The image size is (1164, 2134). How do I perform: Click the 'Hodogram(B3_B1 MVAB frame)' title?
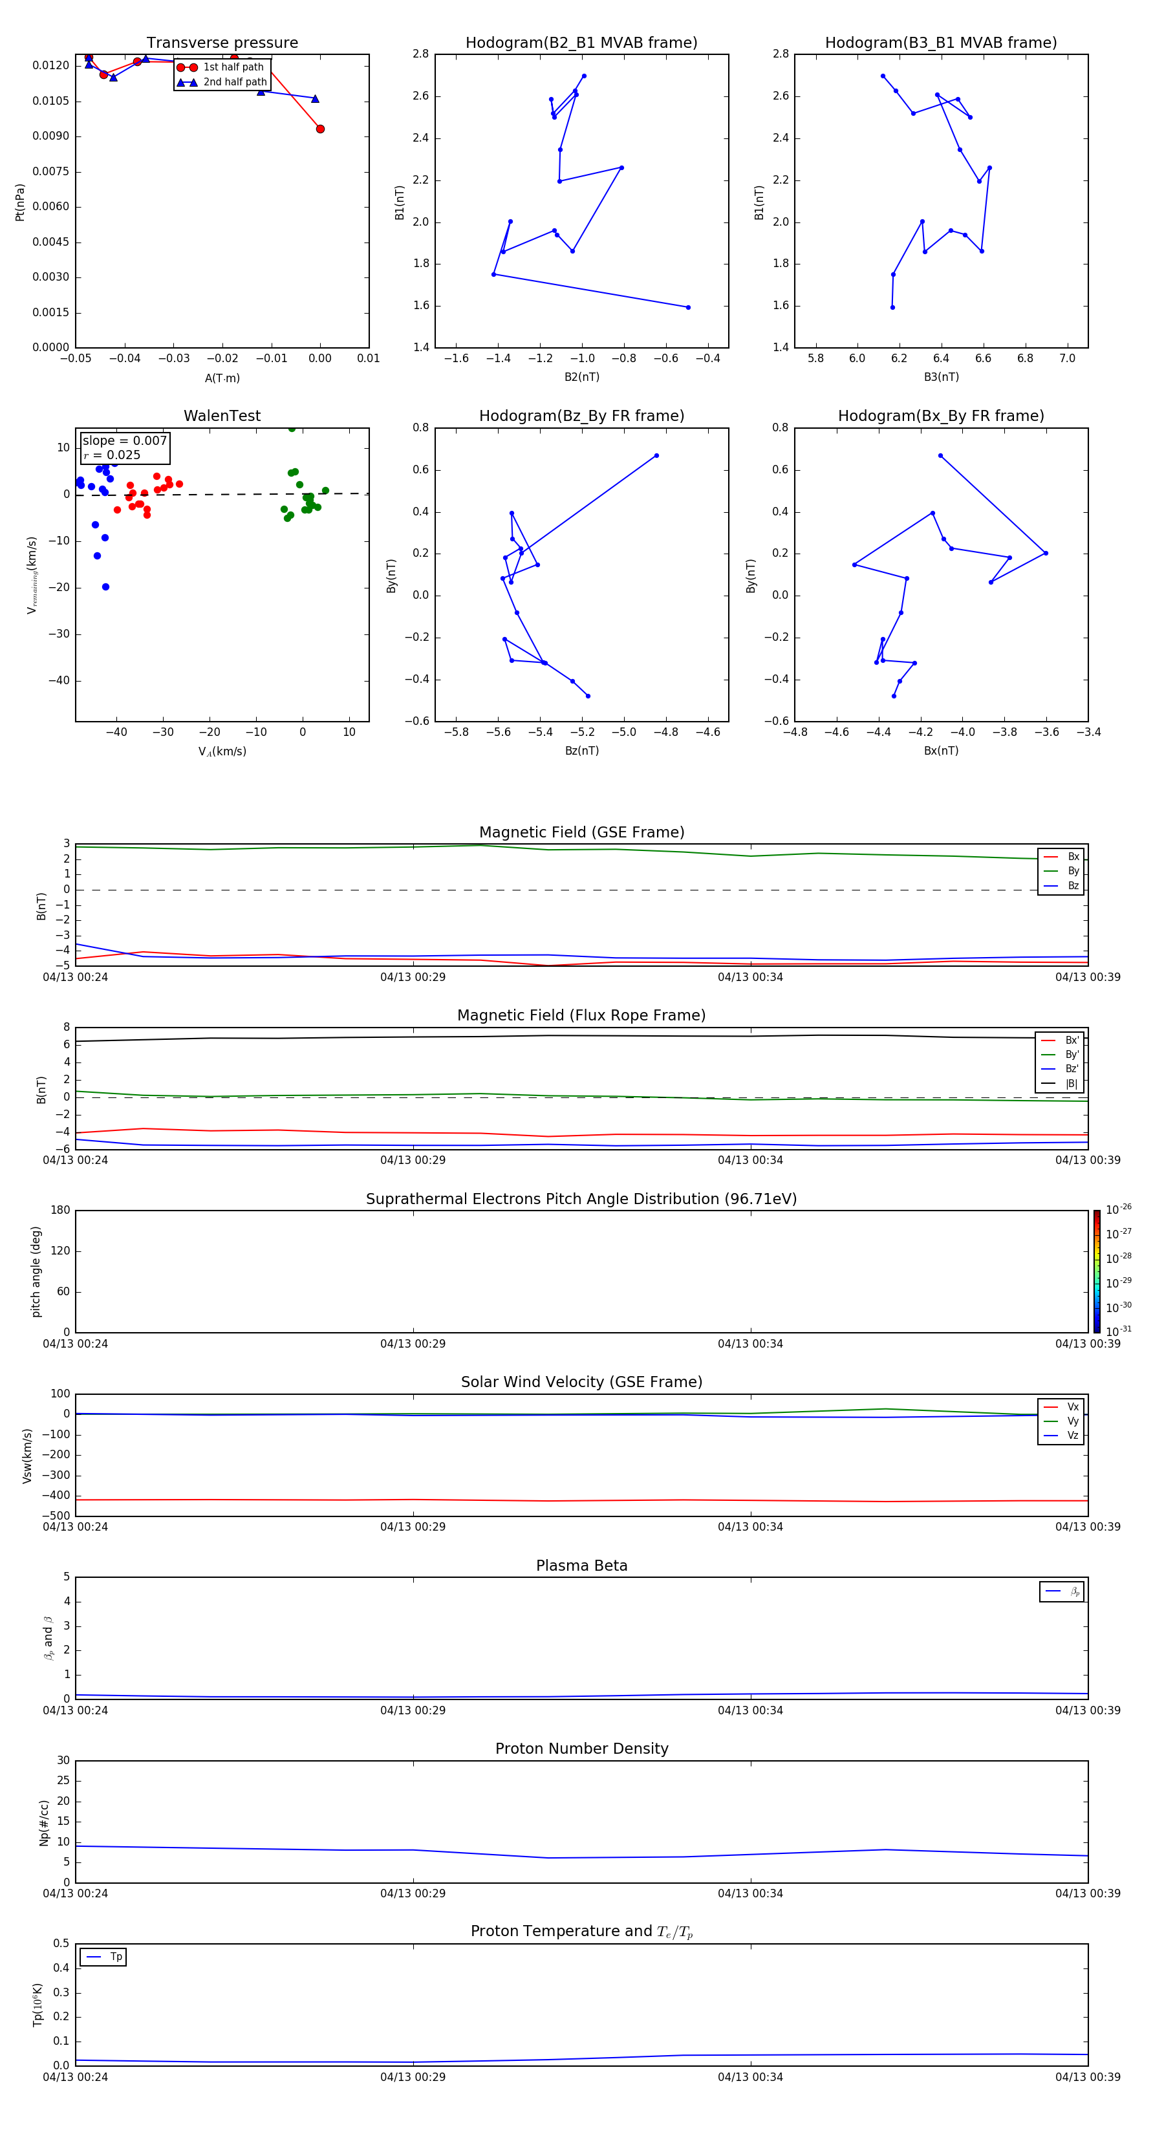click(x=941, y=43)
